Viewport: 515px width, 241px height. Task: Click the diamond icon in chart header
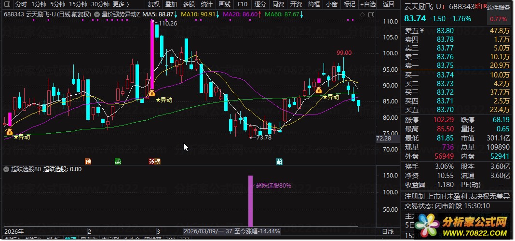pyautogui.click(x=362, y=15)
